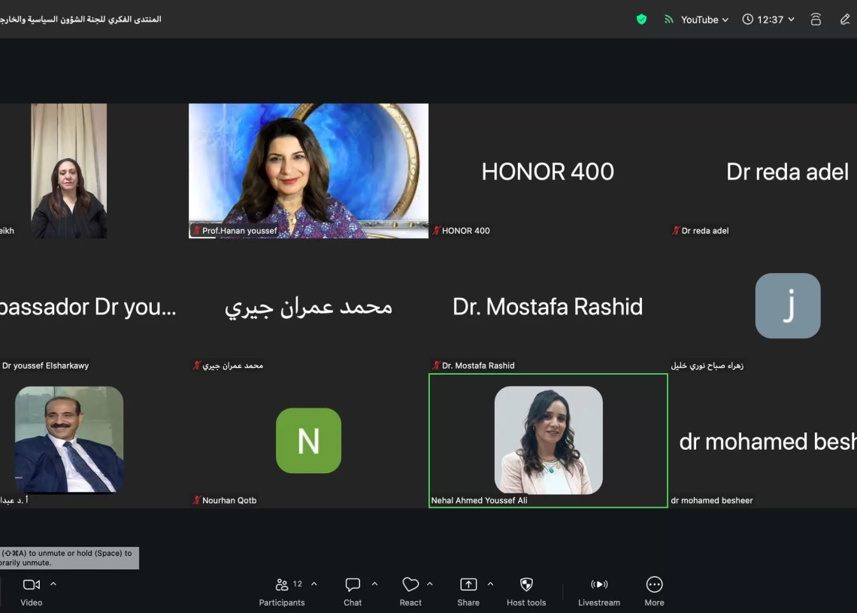Screen dimensions: 857x613
Task: Click the participant count 12
Action: click(x=298, y=584)
